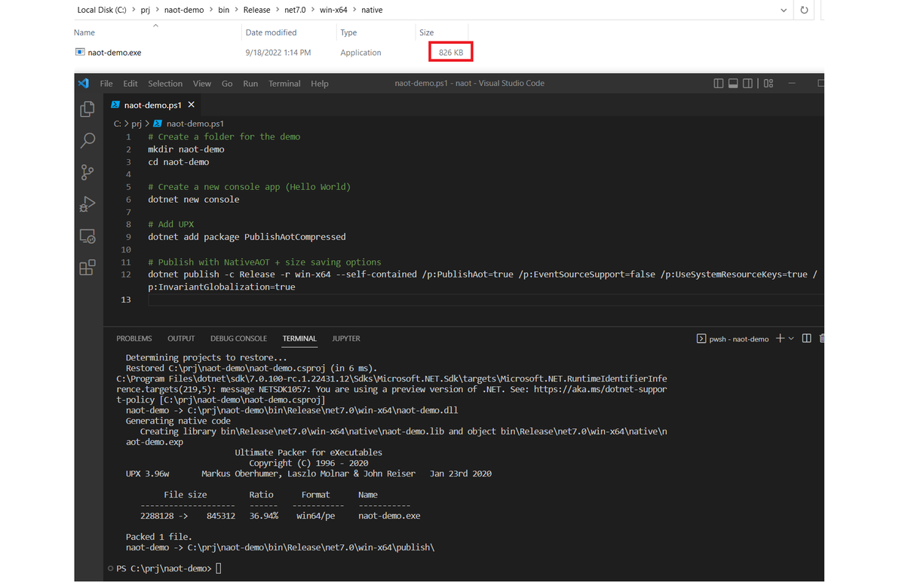
Task: Open the address bar history dropdown arrow
Action: point(785,11)
